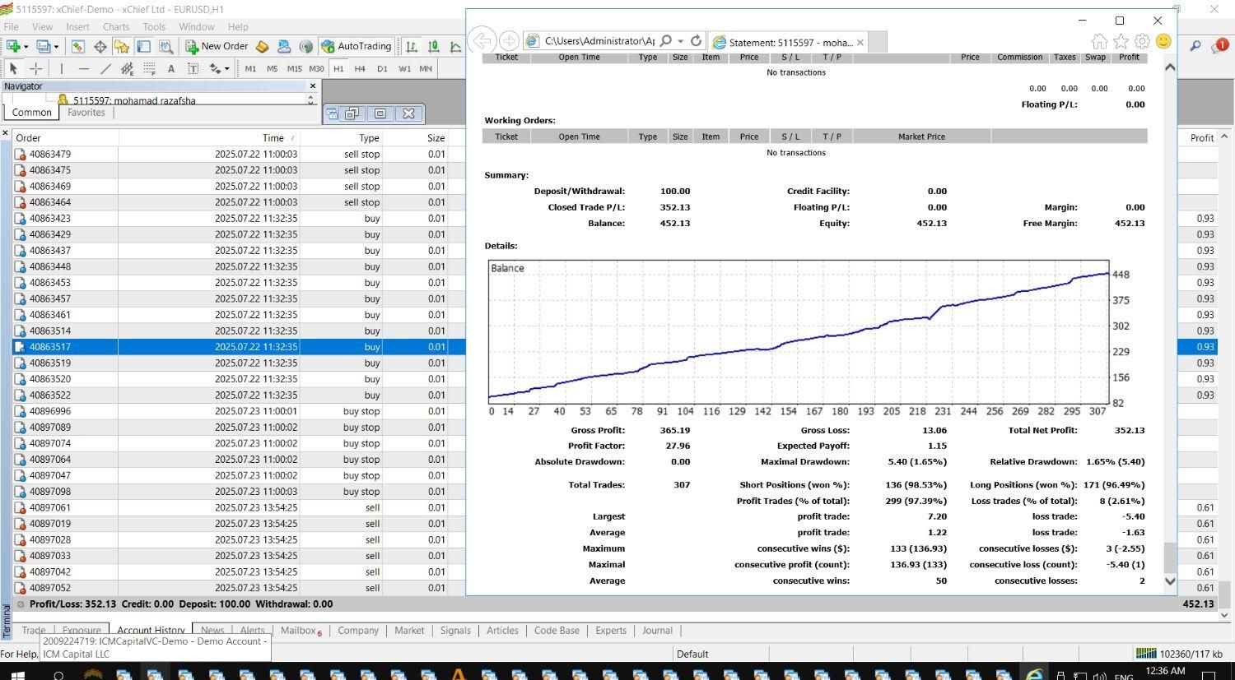Click the browser refresh button
This screenshot has height=680, width=1235.
click(696, 41)
